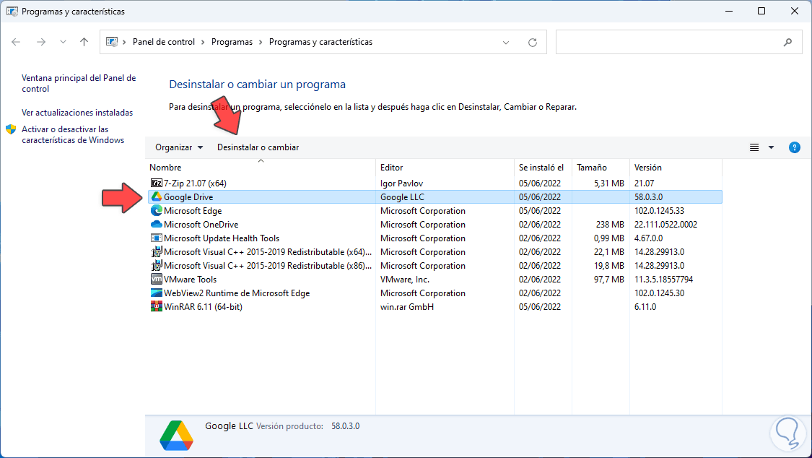The height and width of the screenshot is (458, 812).
Task: Click the Windows features shield icon
Action: (11, 129)
